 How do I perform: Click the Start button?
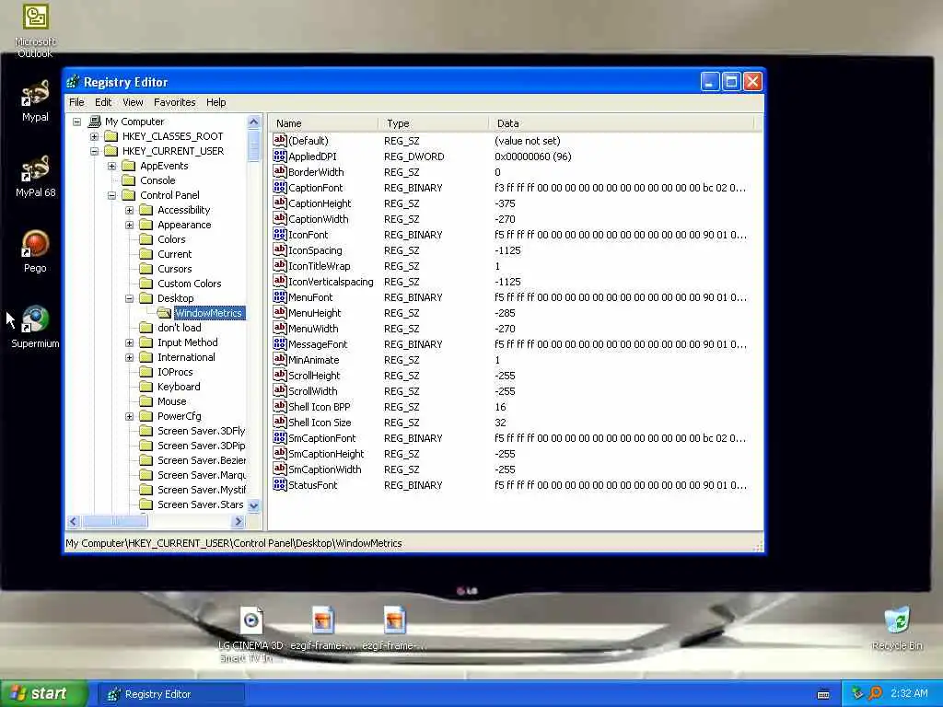coord(44,694)
